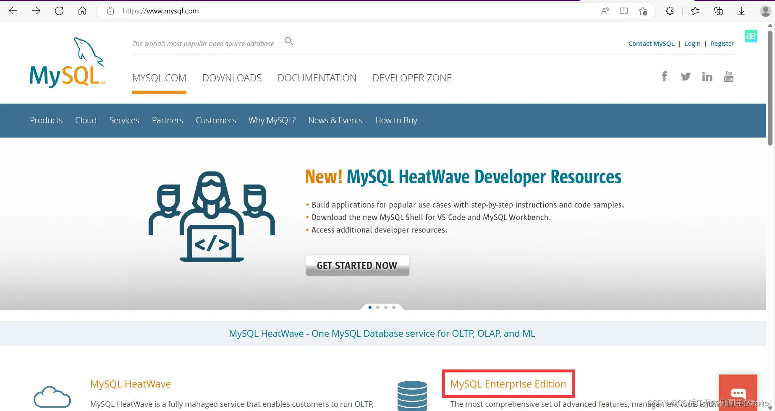Activate Read Aloud icon in address bar
This screenshot has height=411, width=775.
605,11
